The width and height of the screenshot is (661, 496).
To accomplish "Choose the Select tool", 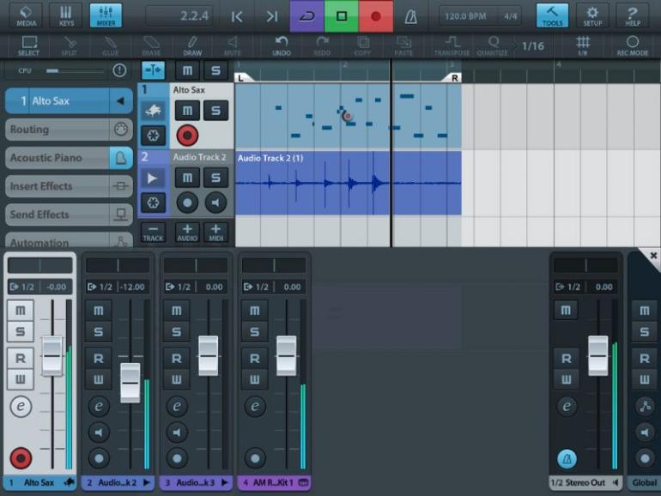I will coord(28,45).
